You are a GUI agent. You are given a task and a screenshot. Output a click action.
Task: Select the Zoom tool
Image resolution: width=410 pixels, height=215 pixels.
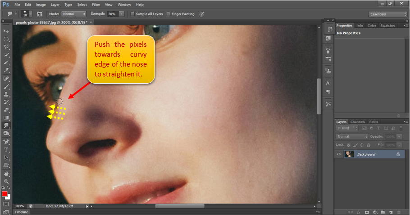tap(6, 181)
